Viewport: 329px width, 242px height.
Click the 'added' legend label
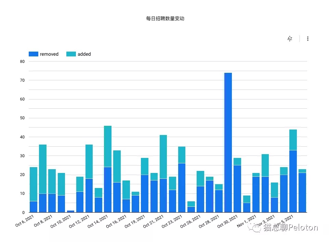click(84, 54)
